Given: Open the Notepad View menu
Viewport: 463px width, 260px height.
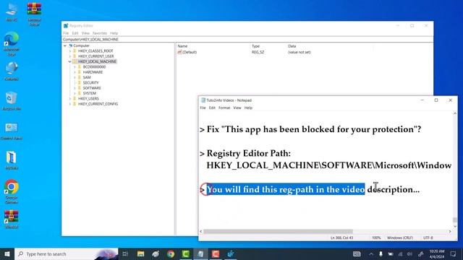Looking at the screenshot, I should click(237, 108).
